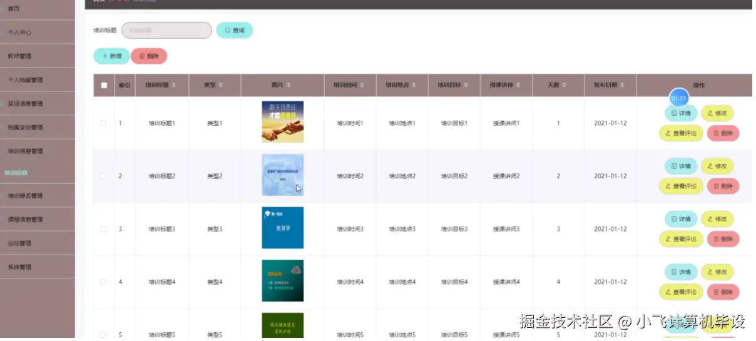Screen dimensions: 756x341
Task: Check the box for row 培训标题2
Action: (x=103, y=176)
